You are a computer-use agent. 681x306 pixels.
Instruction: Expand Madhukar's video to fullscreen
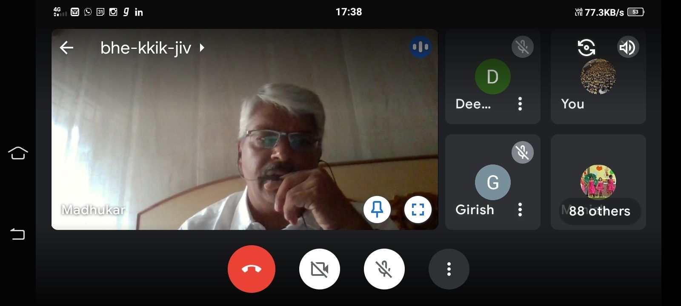point(418,210)
